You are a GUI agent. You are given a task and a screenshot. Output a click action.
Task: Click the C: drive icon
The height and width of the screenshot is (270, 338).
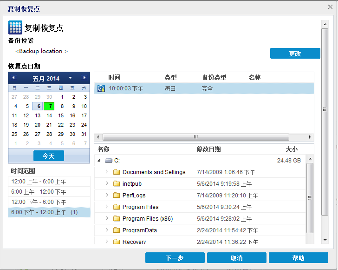coord(109,161)
